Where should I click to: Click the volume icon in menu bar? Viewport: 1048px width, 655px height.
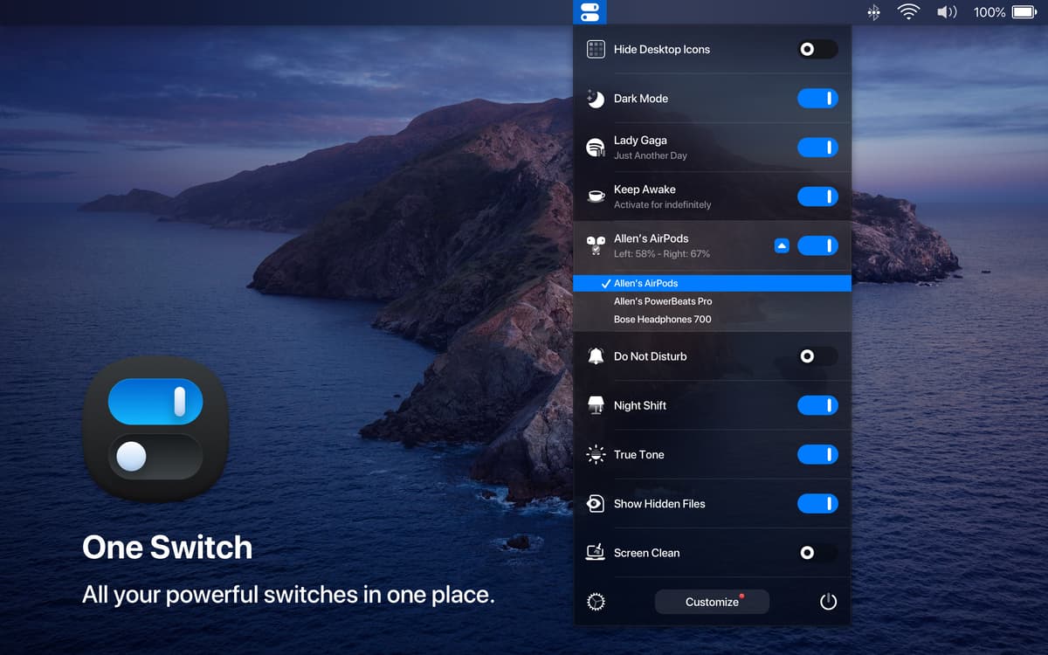[946, 12]
